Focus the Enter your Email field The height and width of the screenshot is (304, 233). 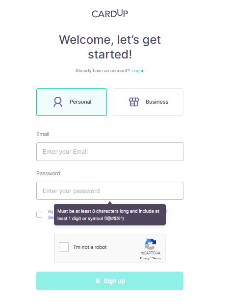tap(110, 152)
